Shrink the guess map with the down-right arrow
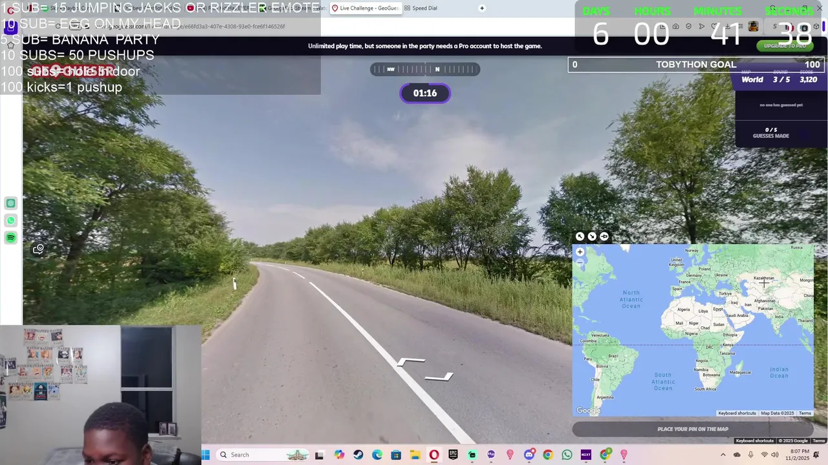 pyautogui.click(x=592, y=236)
